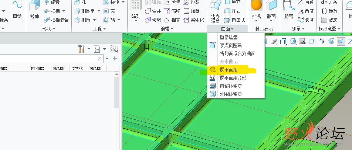352x150 pixels.
Task: Select 重新造型 from the surface menu
Action: tap(236, 37)
